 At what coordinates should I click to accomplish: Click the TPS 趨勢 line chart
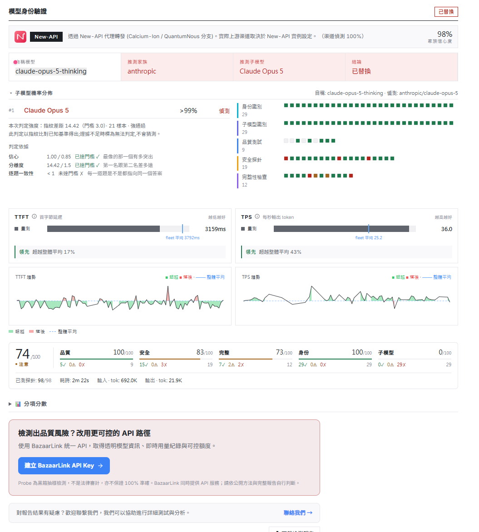[346, 298]
